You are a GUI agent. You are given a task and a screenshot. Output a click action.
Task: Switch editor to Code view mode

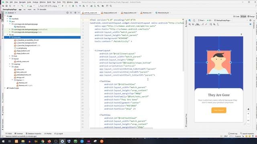236,16
